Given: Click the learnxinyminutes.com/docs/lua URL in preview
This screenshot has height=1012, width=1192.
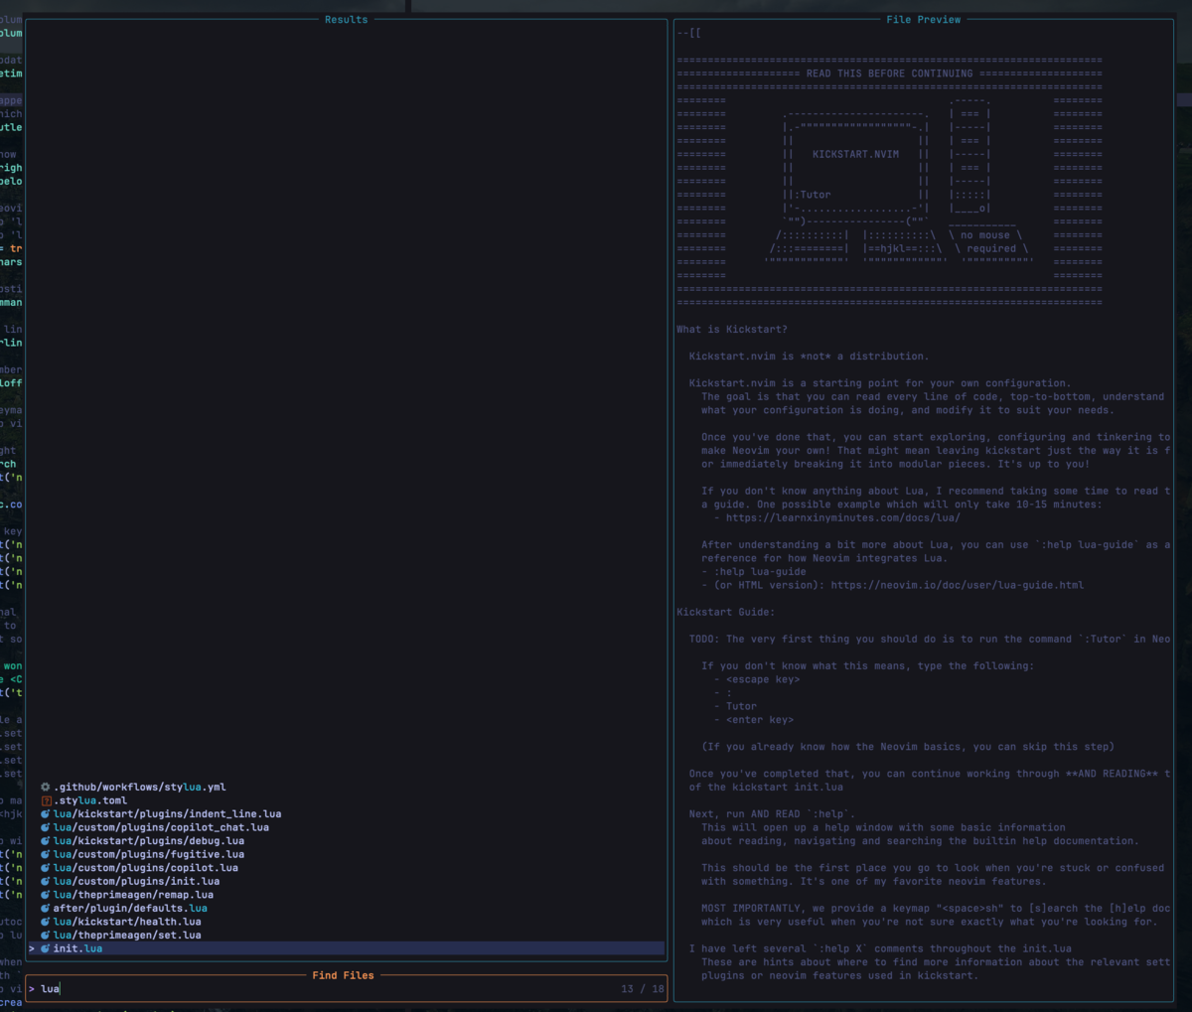Looking at the screenshot, I should tap(842, 517).
